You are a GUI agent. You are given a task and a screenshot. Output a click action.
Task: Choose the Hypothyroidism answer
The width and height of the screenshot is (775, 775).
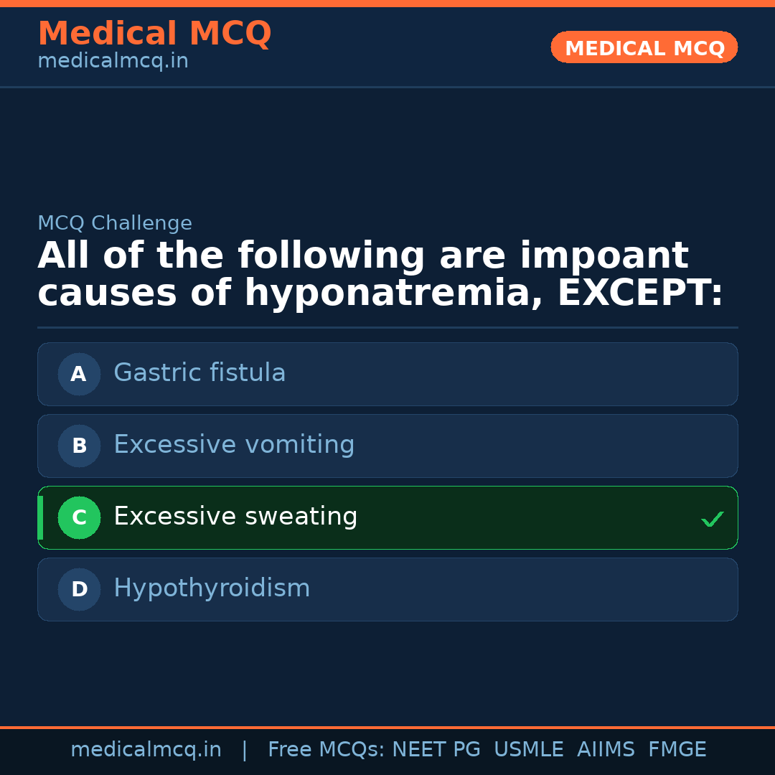[x=212, y=588]
